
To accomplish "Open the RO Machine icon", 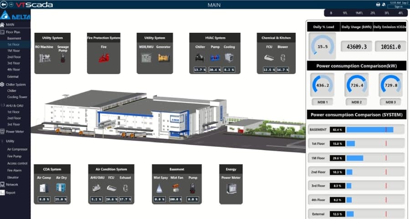I will (x=45, y=58).
